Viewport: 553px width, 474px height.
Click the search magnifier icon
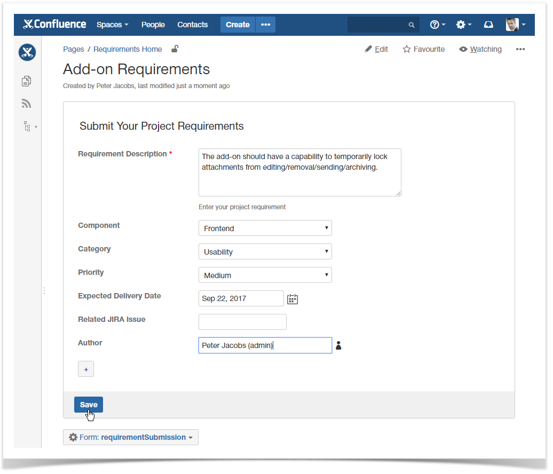click(411, 25)
